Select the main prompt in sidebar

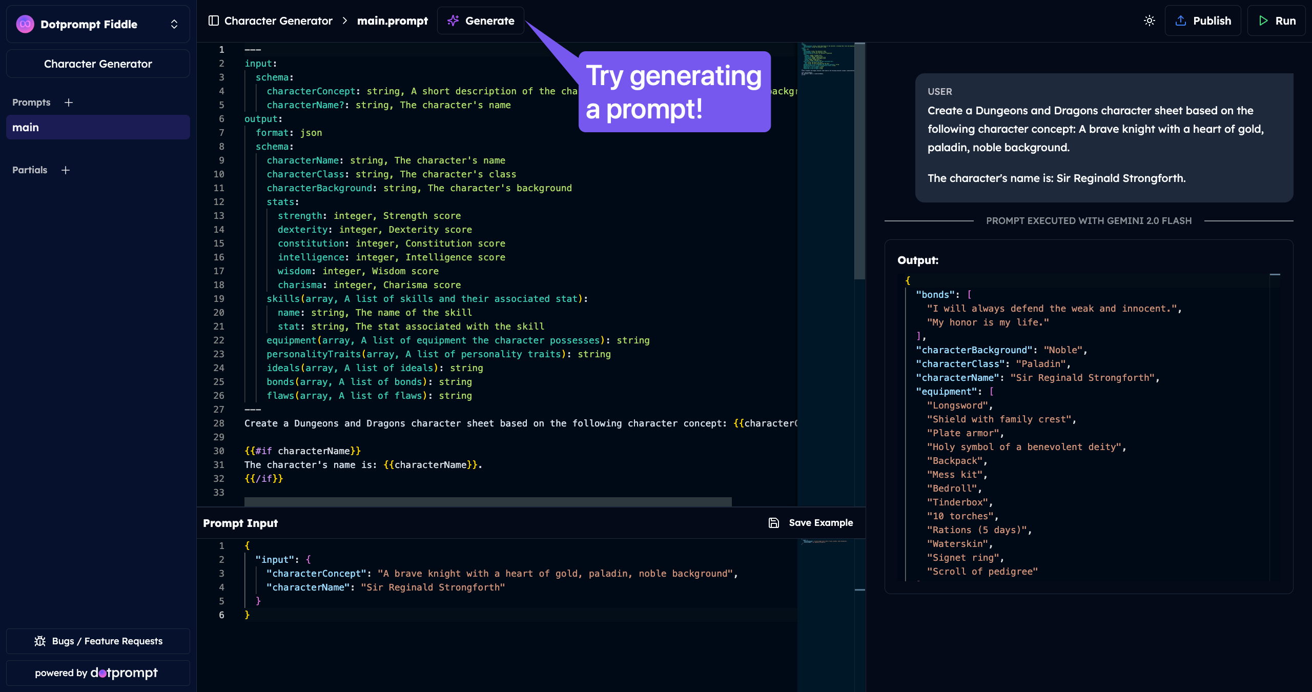[98, 127]
